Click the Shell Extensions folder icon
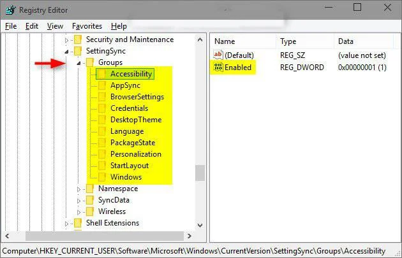 point(78,223)
